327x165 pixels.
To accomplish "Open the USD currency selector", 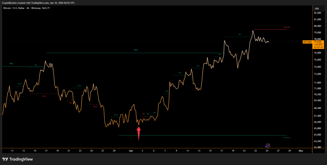I will [317, 9].
